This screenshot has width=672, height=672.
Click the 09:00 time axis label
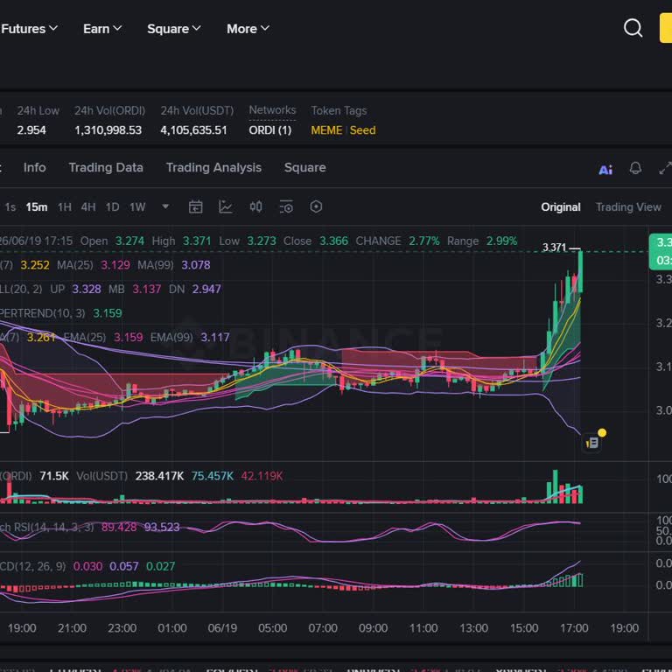[373, 628]
